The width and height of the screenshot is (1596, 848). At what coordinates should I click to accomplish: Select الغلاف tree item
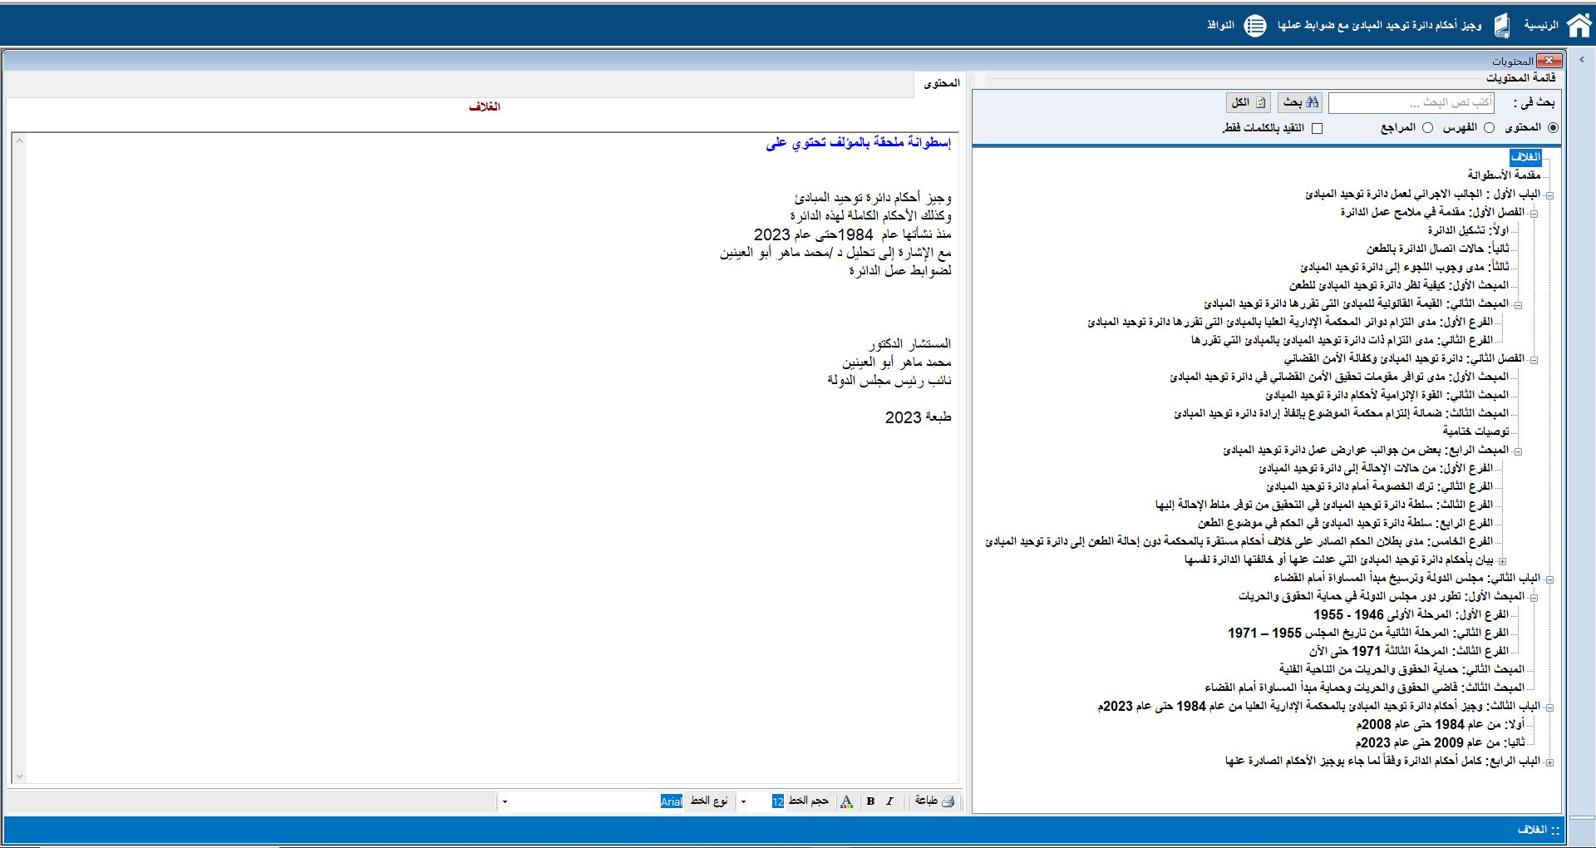[1525, 157]
